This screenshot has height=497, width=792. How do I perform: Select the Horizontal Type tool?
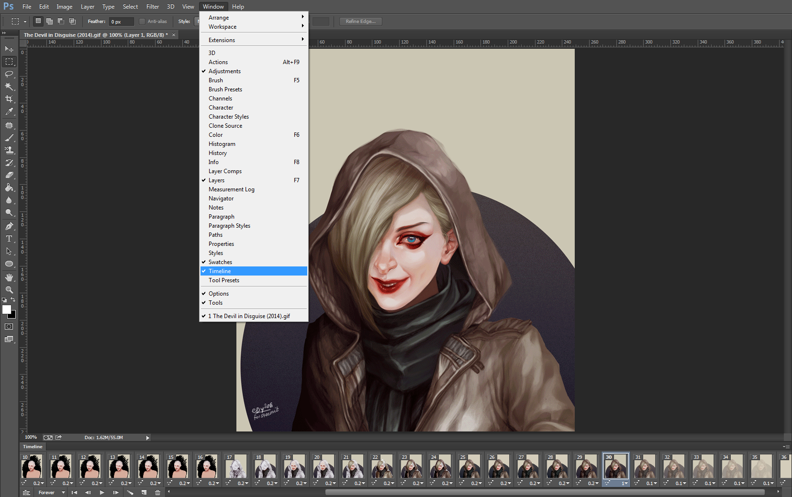pos(9,239)
